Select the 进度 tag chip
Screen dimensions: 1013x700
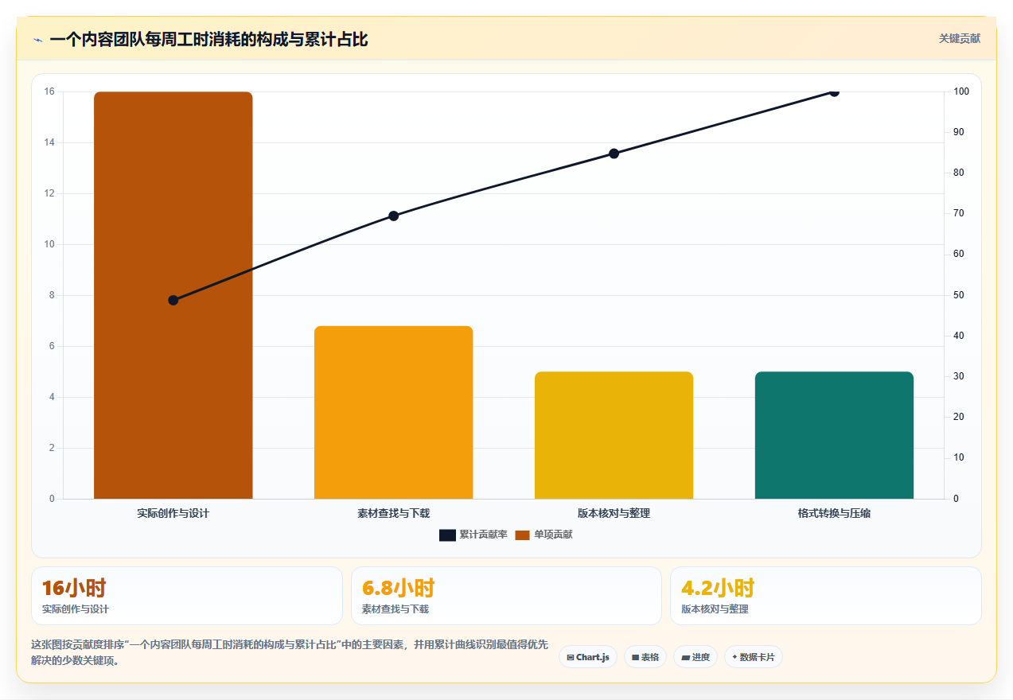695,657
